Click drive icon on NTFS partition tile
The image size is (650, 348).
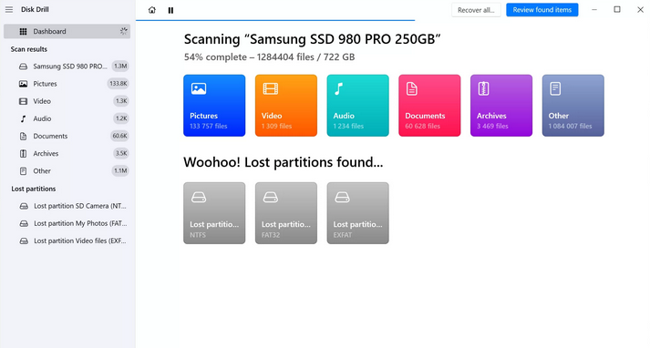point(199,198)
